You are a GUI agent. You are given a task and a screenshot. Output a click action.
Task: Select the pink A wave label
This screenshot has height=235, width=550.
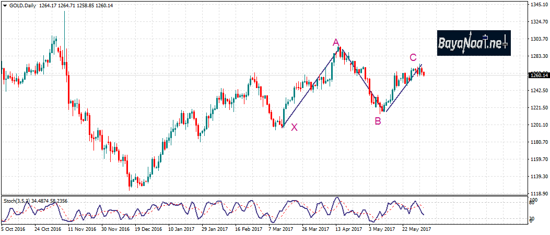(x=336, y=42)
